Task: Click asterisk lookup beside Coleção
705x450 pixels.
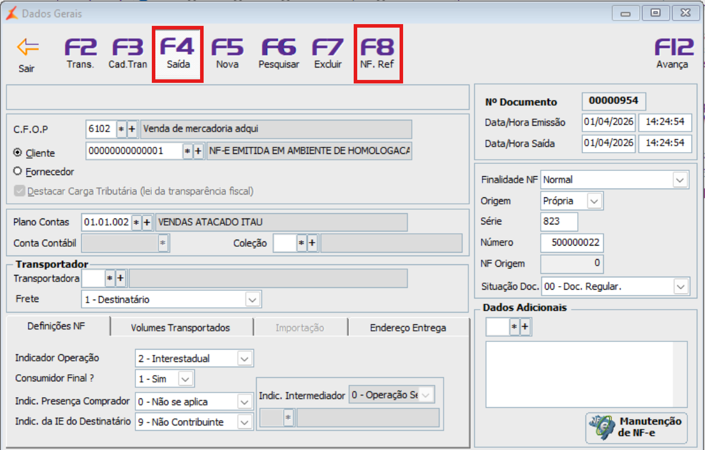Action: 301,243
